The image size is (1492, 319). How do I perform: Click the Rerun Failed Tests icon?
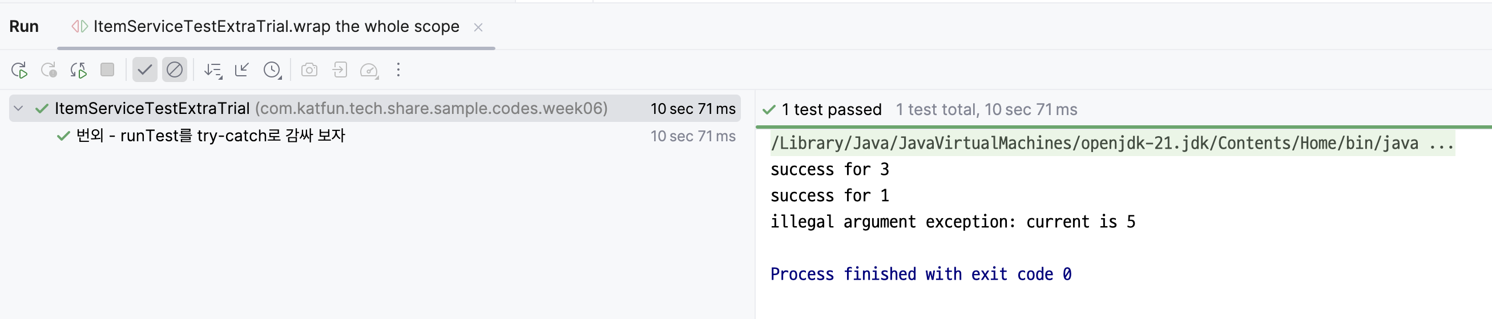pos(49,71)
